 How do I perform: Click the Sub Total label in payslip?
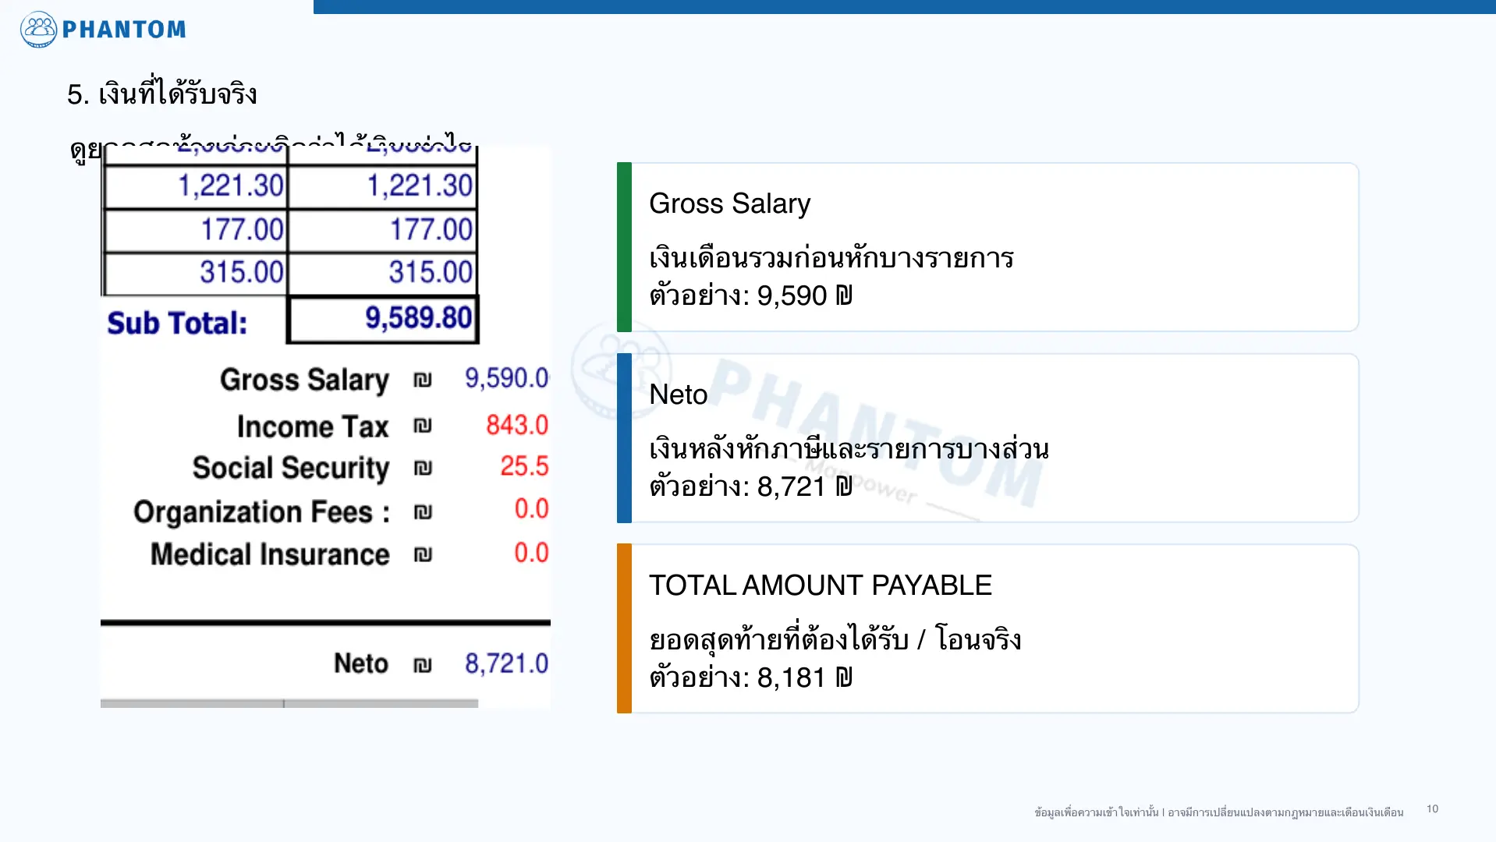point(177,323)
